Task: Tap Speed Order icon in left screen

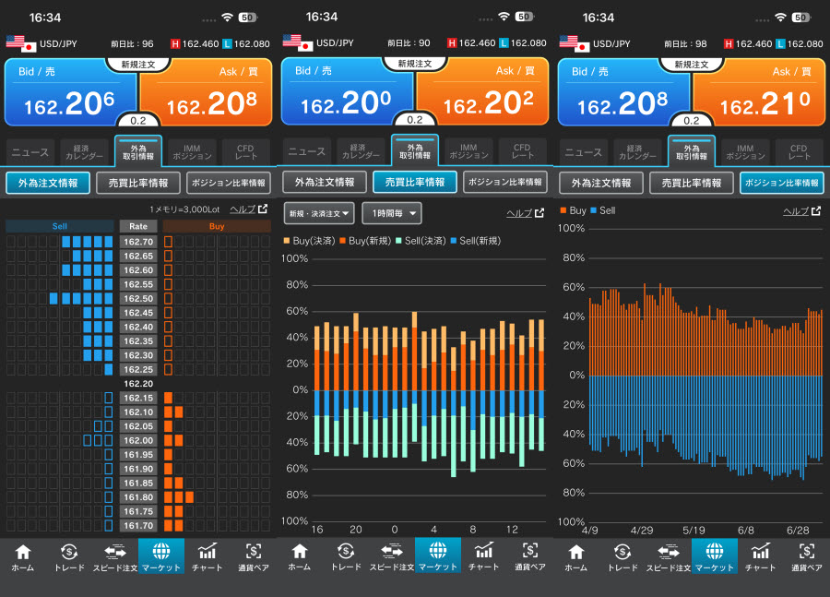Action: (115, 557)
